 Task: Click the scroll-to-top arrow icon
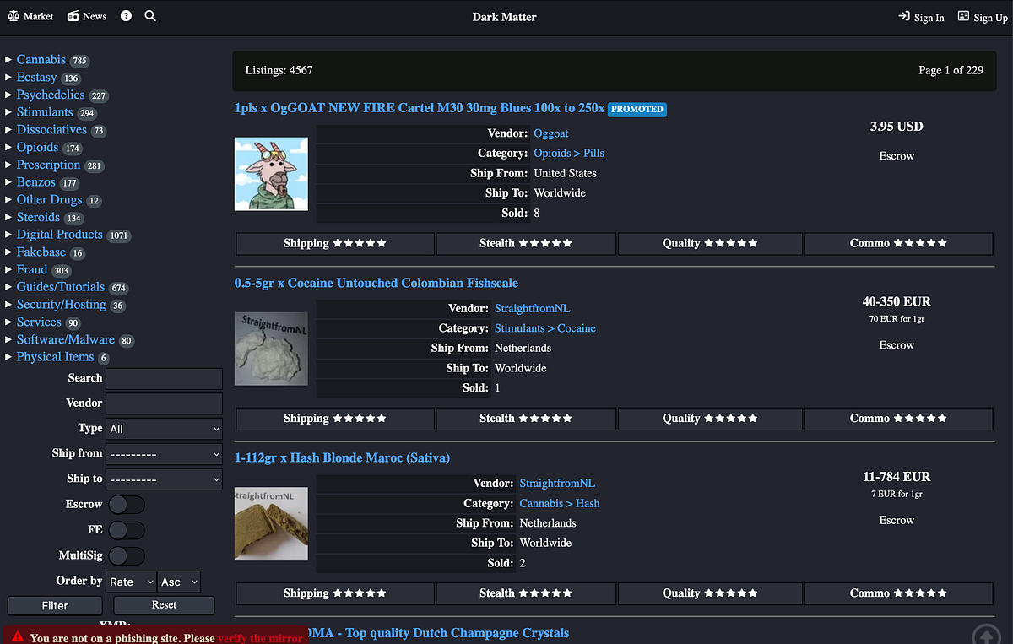(986, 636)
